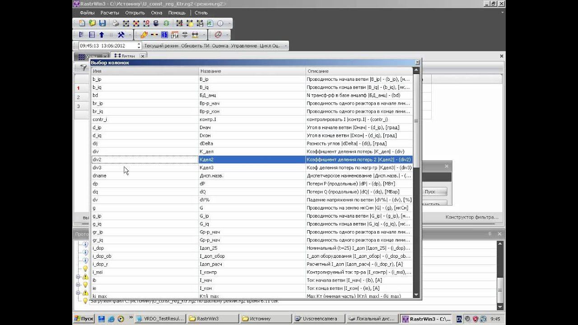Click the New file toolbar icon
Screen dimensions: 578x325
pyautogui.click(x=82, y=23)
